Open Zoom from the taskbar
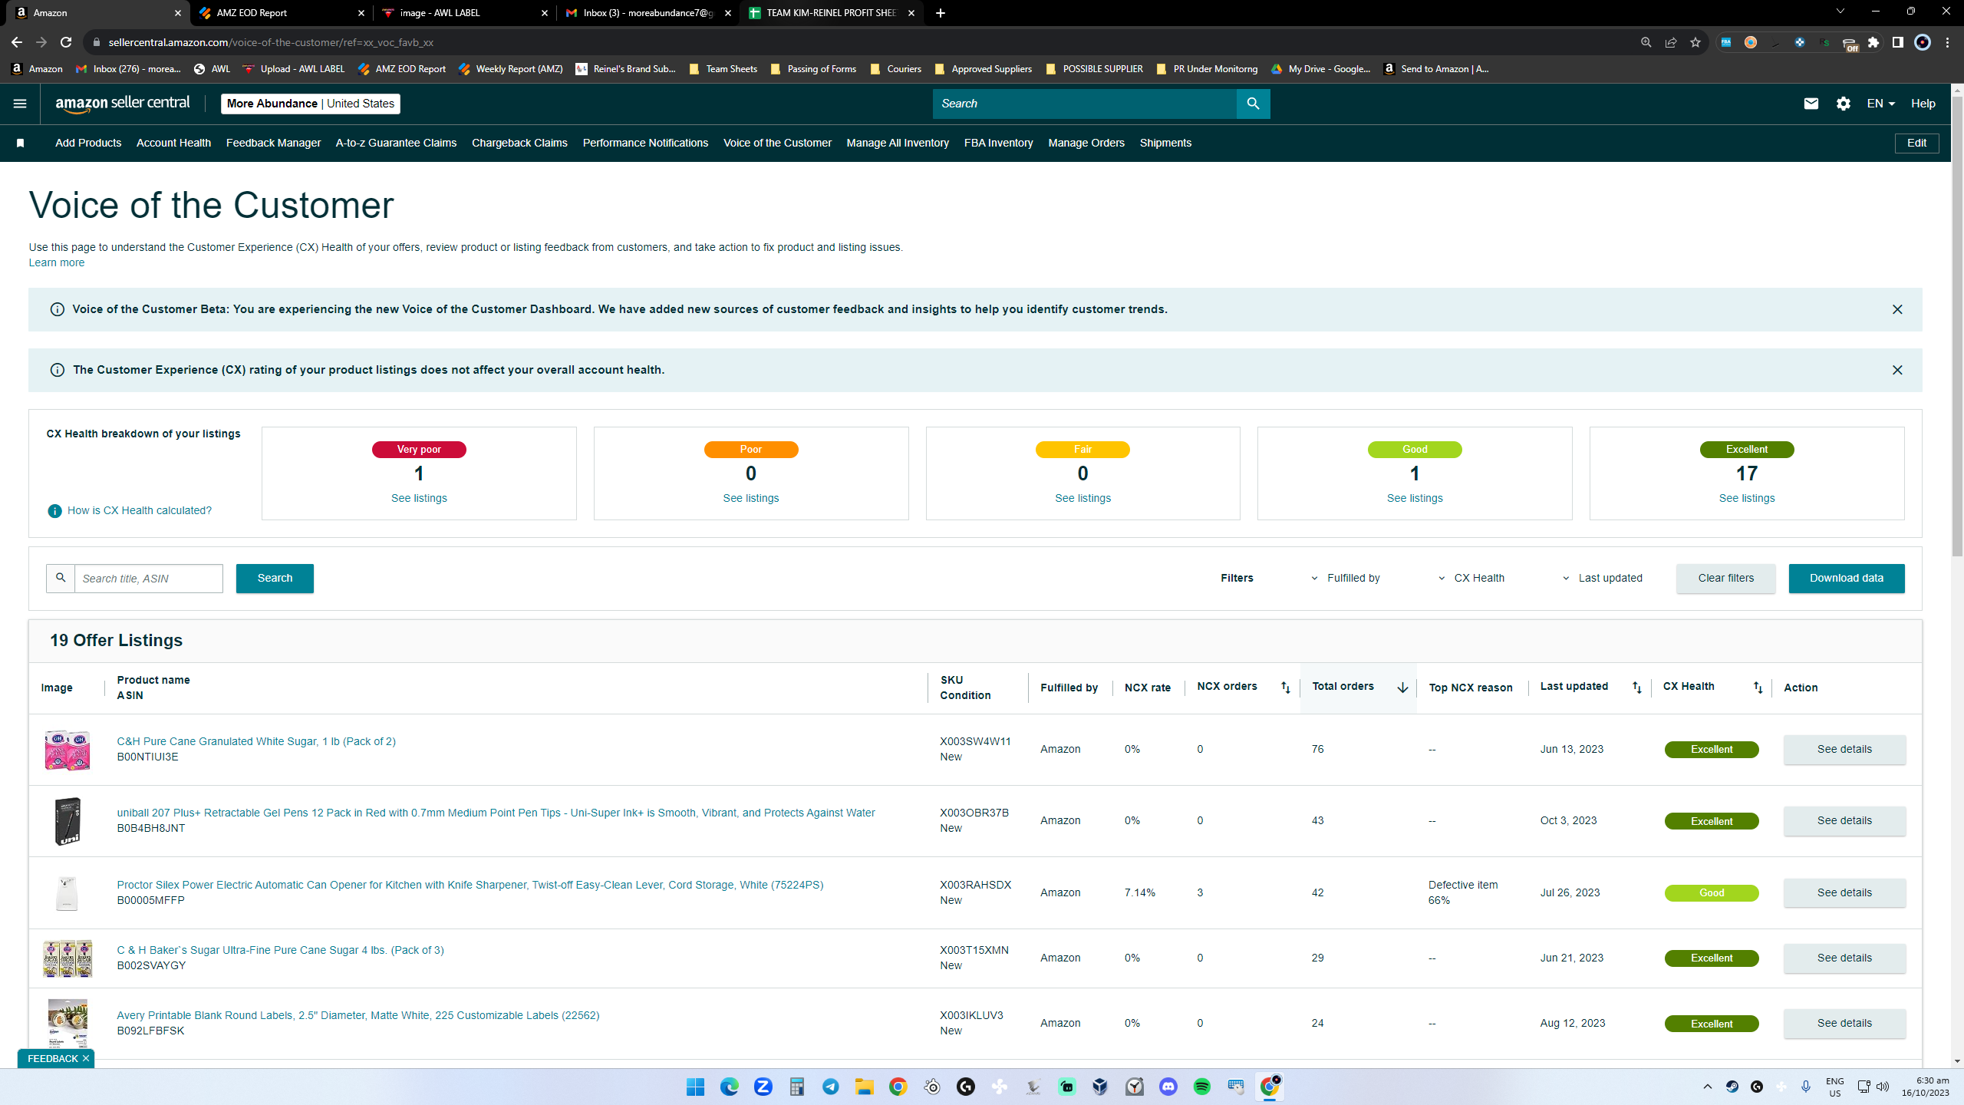The image size is (1964, 1105). 763,1087
